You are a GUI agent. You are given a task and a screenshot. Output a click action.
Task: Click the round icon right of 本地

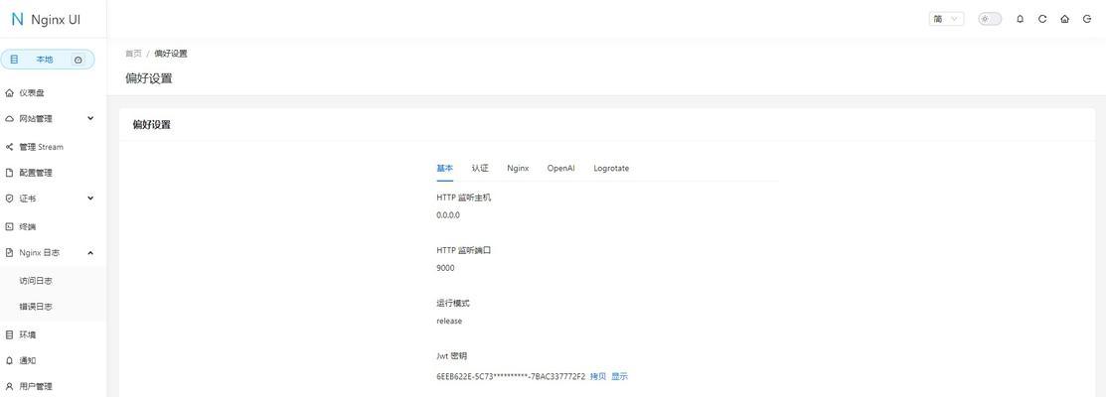click(x=79, y=60)
